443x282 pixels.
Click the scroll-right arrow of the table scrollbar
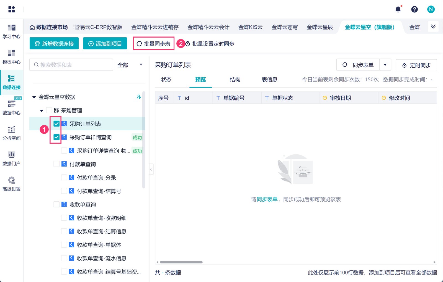click(435, 262)
